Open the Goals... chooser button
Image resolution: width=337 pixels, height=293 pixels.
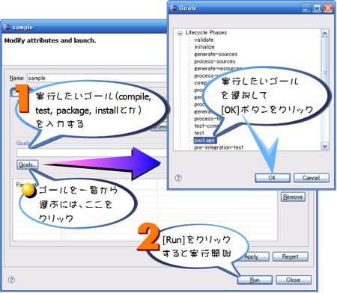[x=28, y=164]
